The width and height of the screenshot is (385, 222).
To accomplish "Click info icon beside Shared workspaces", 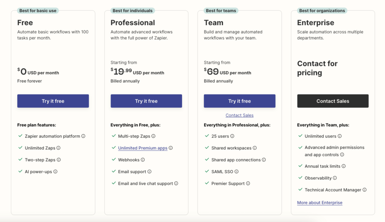I will tap(255, 148).
